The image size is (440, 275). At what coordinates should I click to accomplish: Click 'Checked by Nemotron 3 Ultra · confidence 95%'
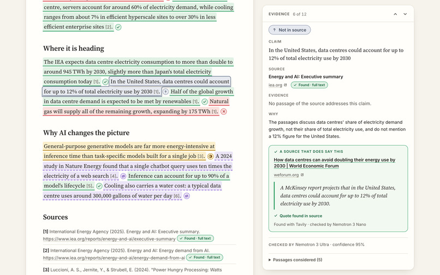pyautogui.click(x=316, y=244)
